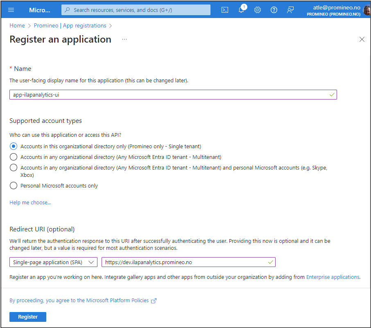
Task: Click the 'Supported account types' heading
Action: coord(46,121)
